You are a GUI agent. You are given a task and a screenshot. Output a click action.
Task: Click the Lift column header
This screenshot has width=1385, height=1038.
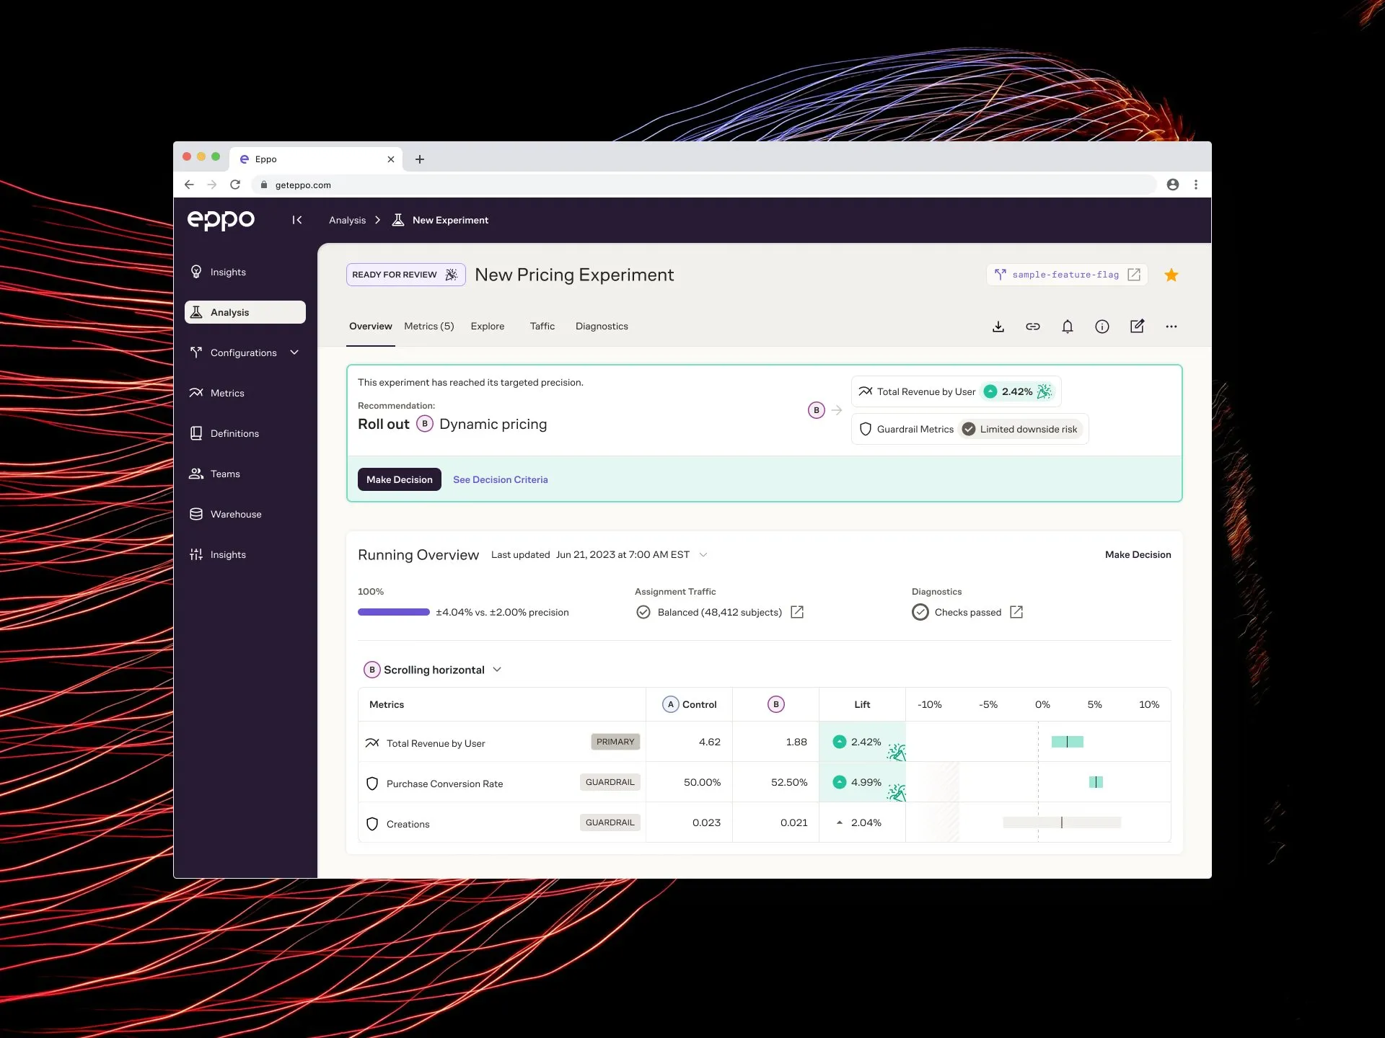pyautogui.click(x=862, y=704)
